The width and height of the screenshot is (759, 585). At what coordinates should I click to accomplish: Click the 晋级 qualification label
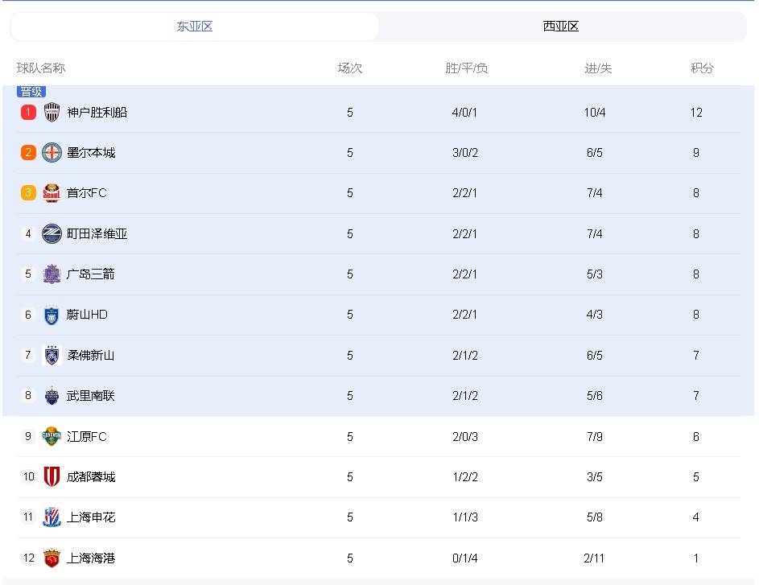[31, 92]
